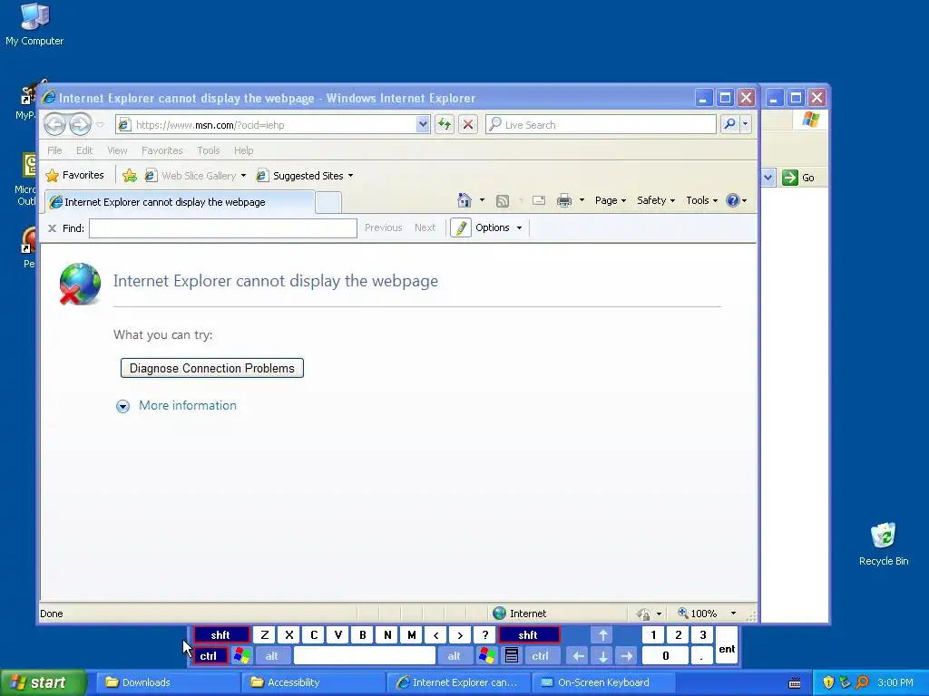Click the Refresh icon next to address bar
This screenshot has height=696, width=929.
[444, 125]
